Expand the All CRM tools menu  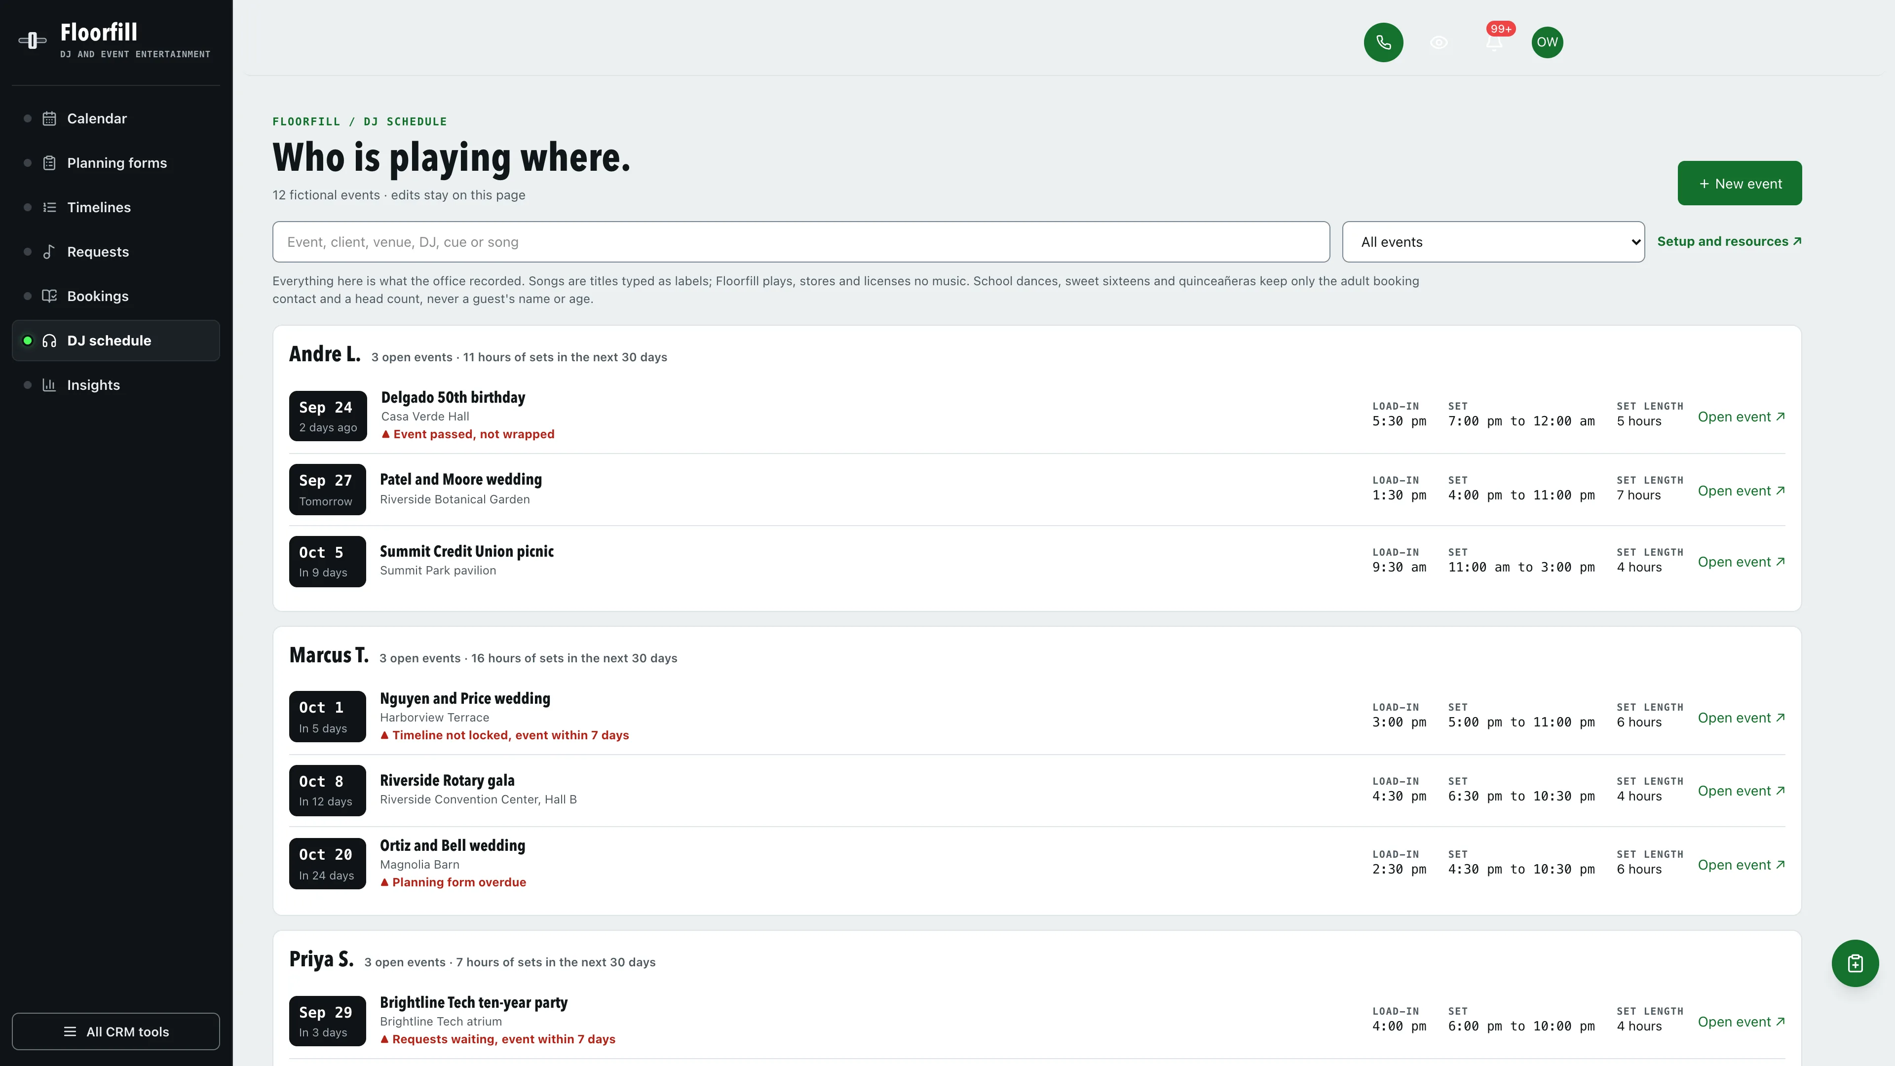click(x=115, y=1031)
